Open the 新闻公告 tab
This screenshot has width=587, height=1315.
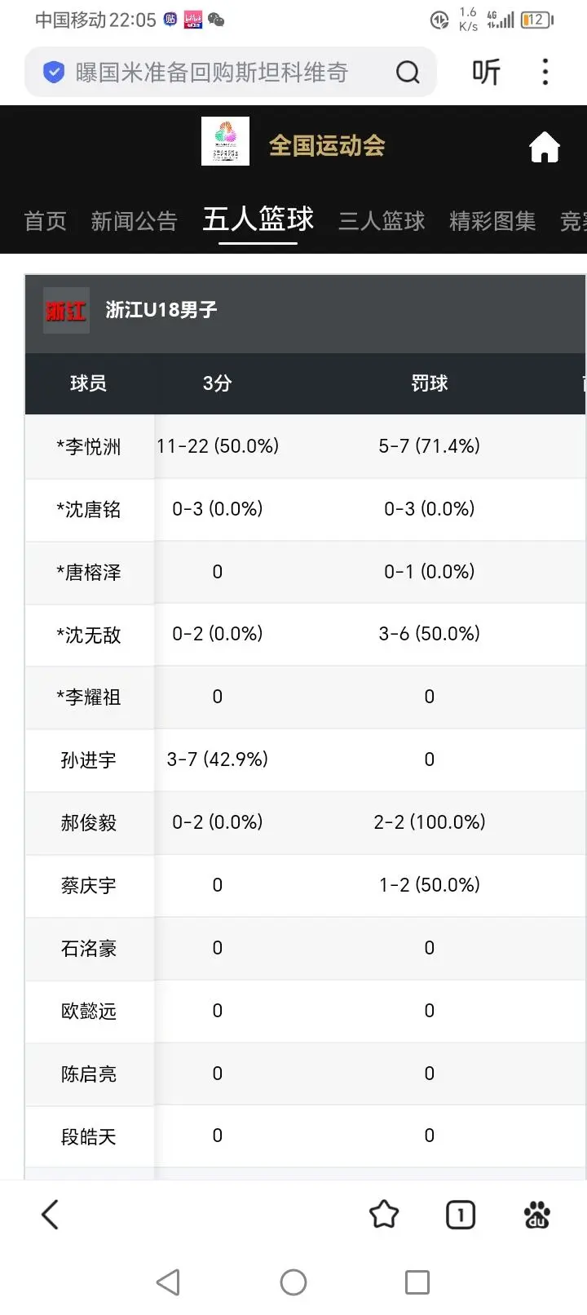134,221
